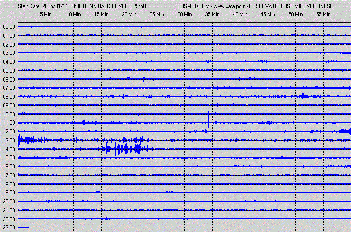Click the 16:00 hour label
Viewport: 351px width, 232px height.
(x=9, y=167)
